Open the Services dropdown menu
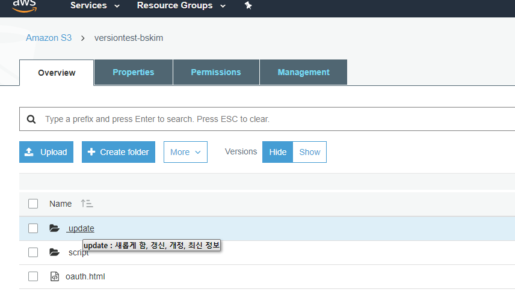This screenshot has width=515, height=295. point(95,5)
